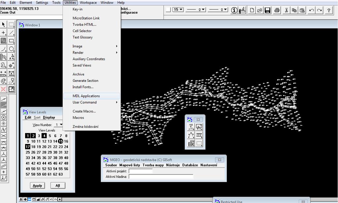
Task: Pick the Place Line tool
Action: (12, 32)
